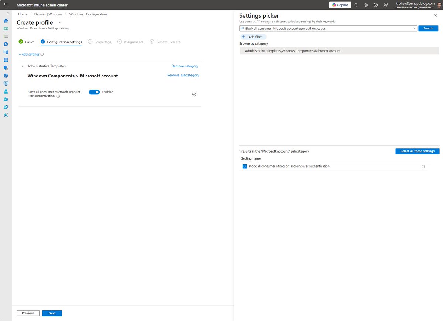This screenshot has height=321, width=443.
Task: Click the Microsoft Intune admin center title
Action: 42,5
